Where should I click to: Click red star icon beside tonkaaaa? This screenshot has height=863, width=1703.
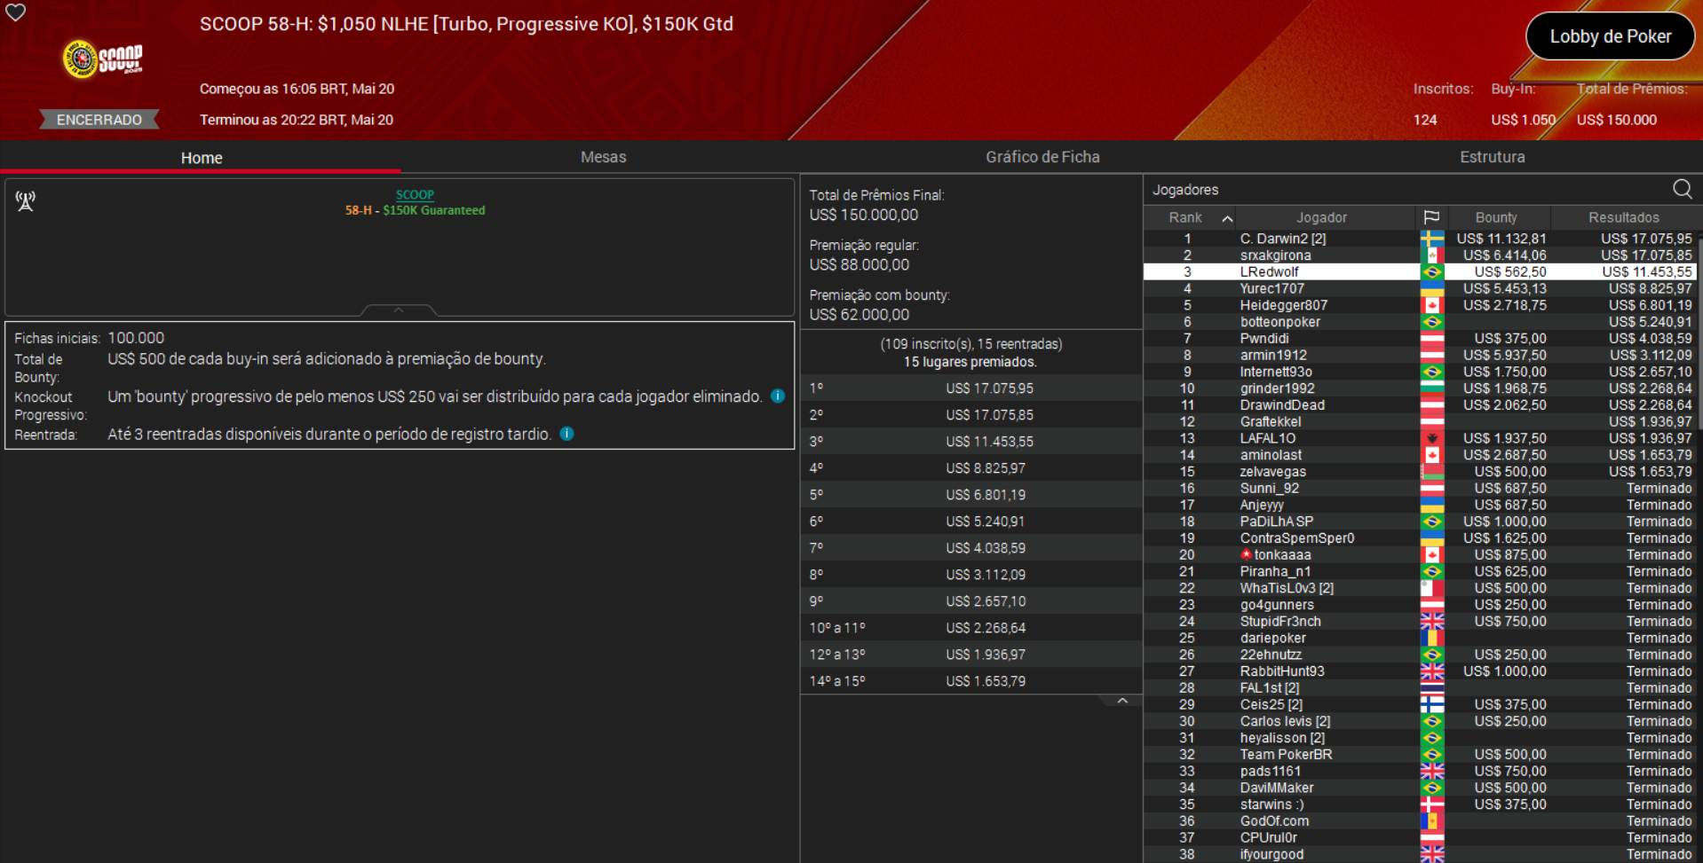tap(1246, 554)
